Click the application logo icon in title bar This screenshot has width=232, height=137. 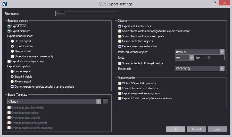(x=5, y=4)
